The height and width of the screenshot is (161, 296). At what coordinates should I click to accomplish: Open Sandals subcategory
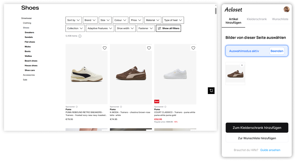[x=29, y=37]
